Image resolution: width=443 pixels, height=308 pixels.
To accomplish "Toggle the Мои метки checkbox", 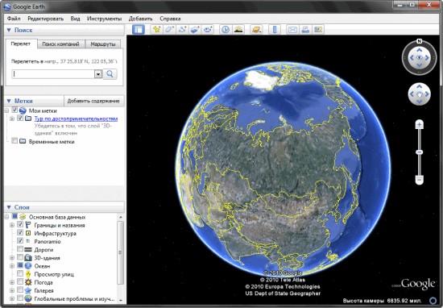I will (14, 110).
